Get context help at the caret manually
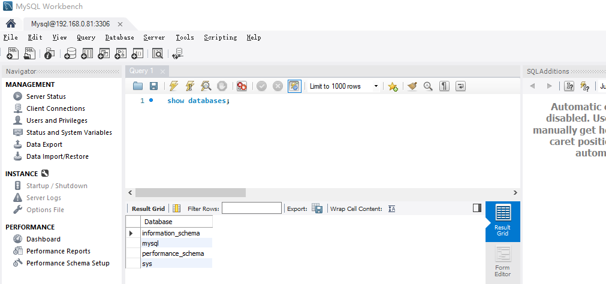This screenshot has height=284, width=606. [x=569, y=86]
